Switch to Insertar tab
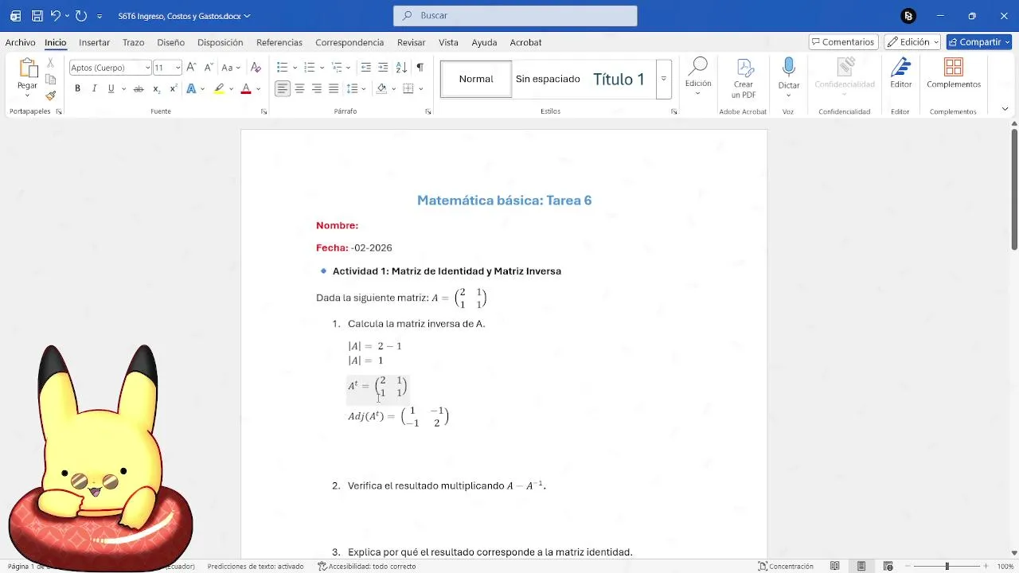The width and height of the screenshot is (1019, 573). tap(94, 42)
